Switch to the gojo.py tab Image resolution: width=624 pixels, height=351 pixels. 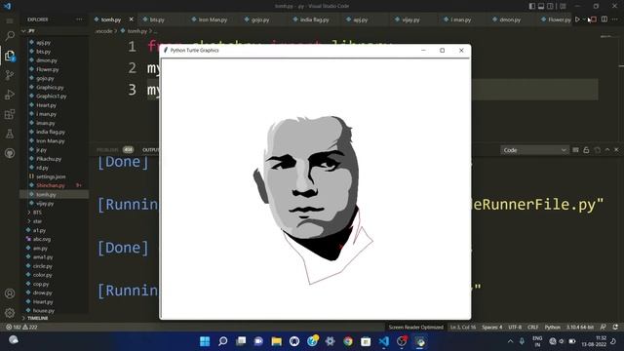(x=260, y=19)
